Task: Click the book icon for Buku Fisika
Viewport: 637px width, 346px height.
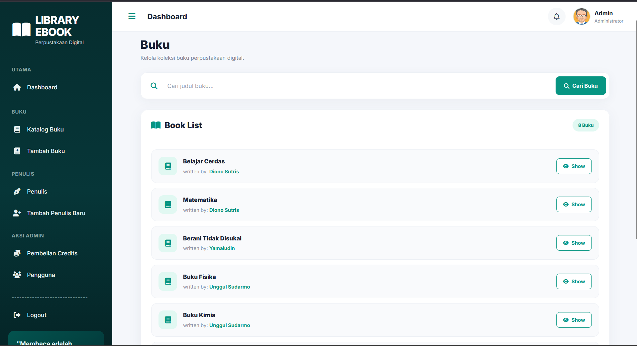Action: (x=168, y=282)
